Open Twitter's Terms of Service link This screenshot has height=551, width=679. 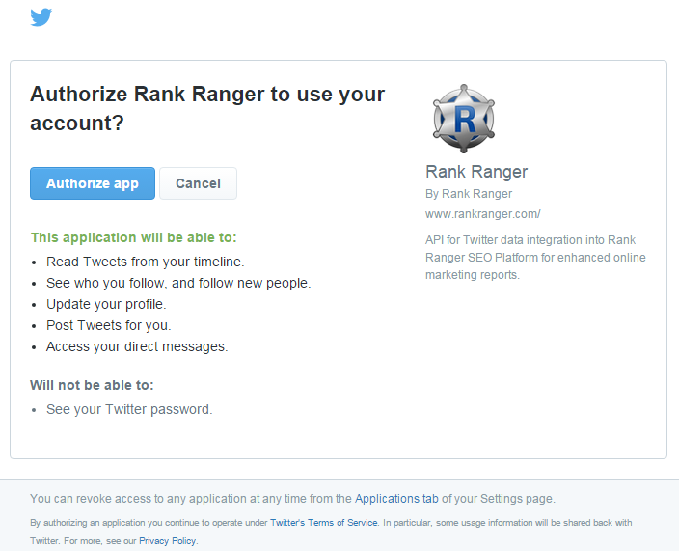tap(324, 523)
